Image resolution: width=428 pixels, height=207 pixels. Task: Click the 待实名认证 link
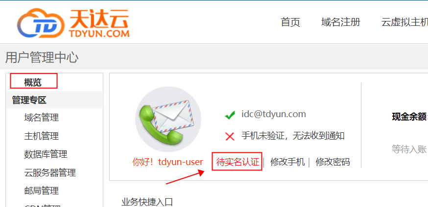pos(238,162)
